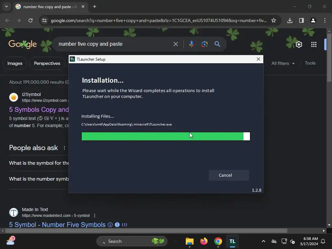332x249 pixels.
Task: Click the Made In Text site favicon
Action: (x=14, y=212)
